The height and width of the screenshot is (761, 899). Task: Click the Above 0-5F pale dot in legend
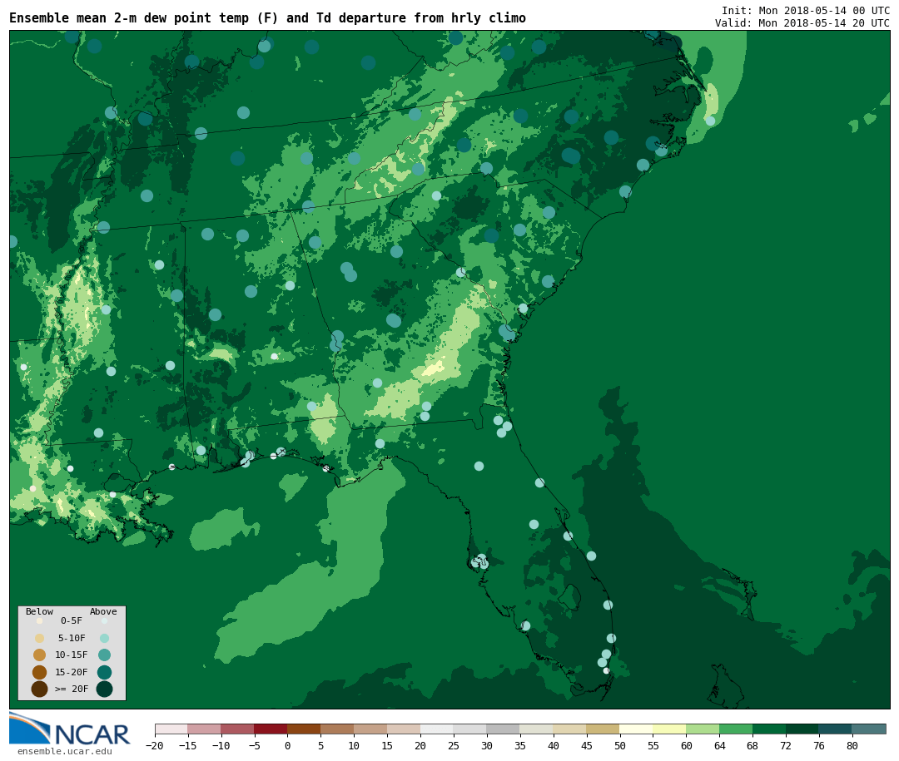coord(104,620)
